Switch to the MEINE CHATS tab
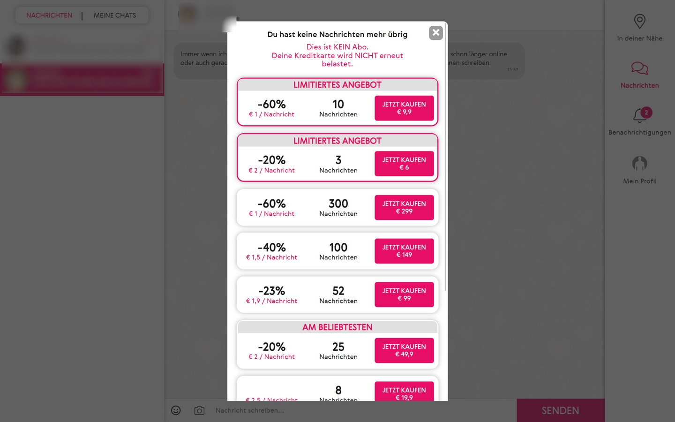The width and height of the screenshot is (675, 422). coord(115,15)
